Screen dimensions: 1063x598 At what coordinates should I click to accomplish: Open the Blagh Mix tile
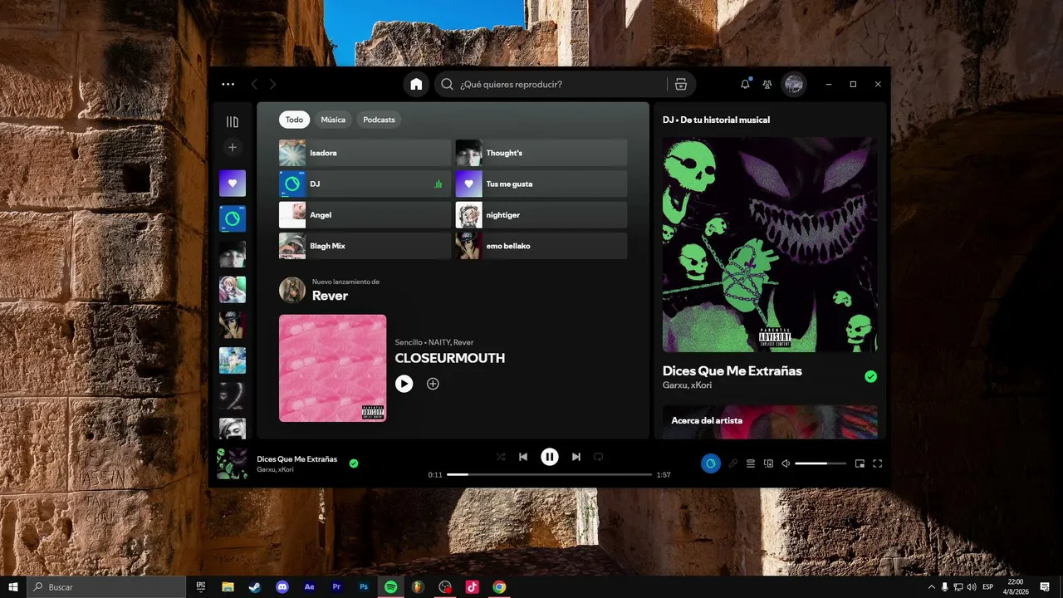[365, 246]
